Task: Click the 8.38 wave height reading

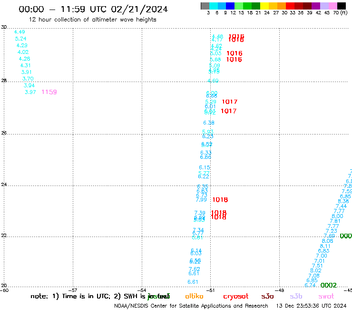Action: click(343, 201)
